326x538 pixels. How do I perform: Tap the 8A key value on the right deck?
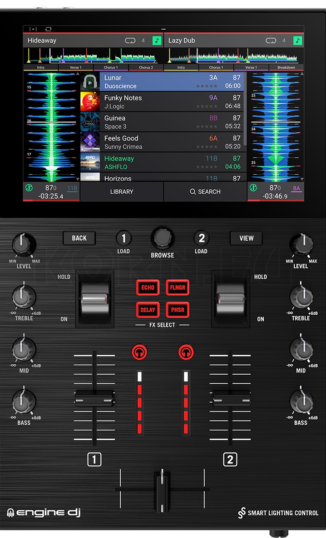pos(296,188)
